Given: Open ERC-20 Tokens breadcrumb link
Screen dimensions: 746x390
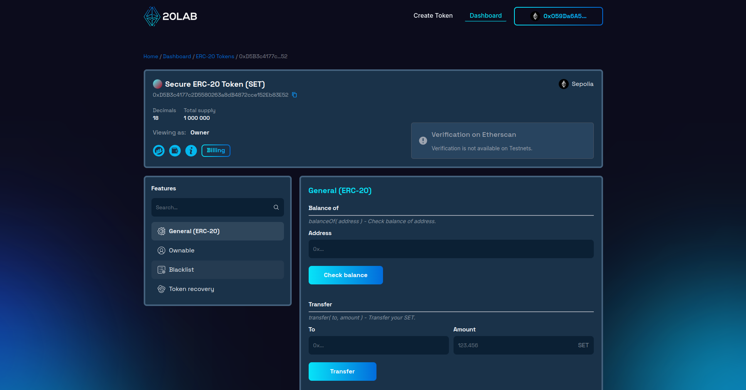Looking at the screenshot, I should pos(215,56).
